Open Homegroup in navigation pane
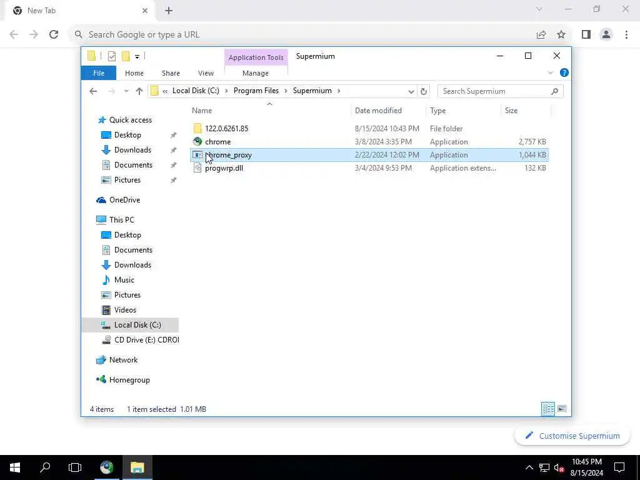The height and width of the screenshot is (480, 640). tap(129, 380)
